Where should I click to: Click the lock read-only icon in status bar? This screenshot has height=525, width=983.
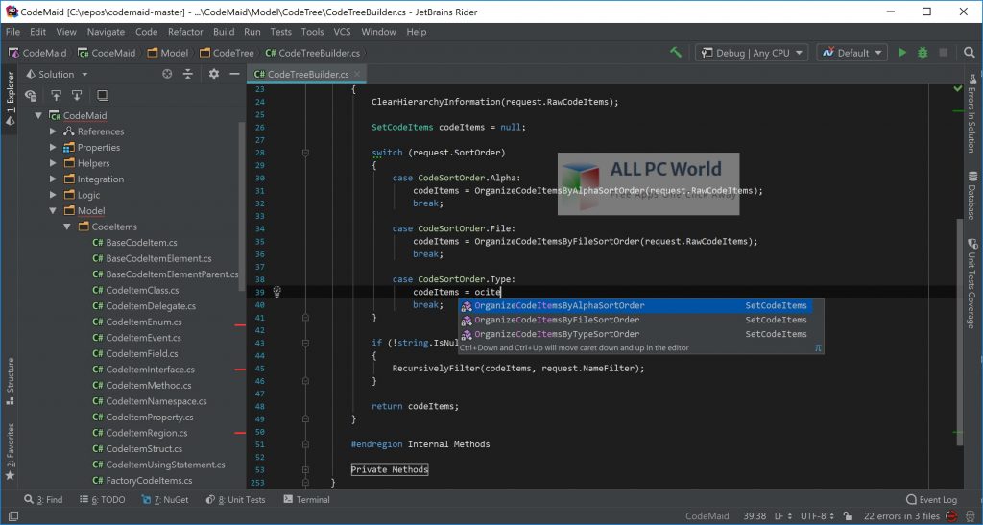pyautogui.click(x=848, y=516)
